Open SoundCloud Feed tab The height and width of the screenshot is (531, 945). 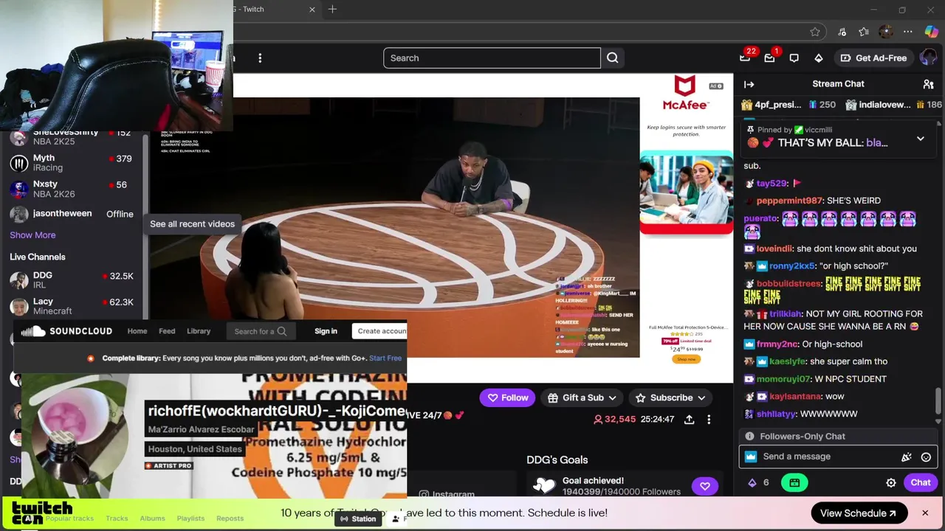(x=167, y=331)
